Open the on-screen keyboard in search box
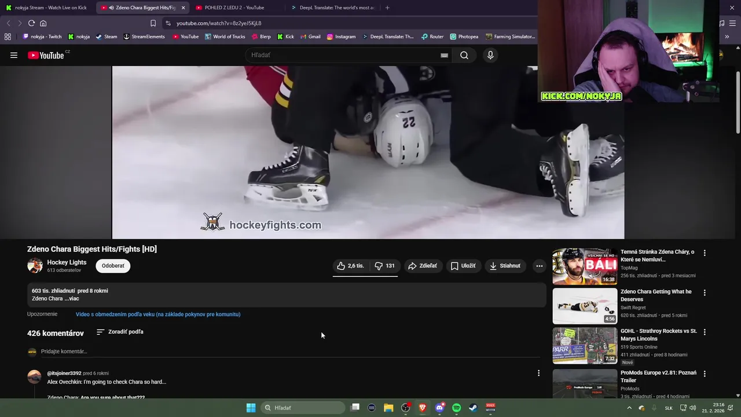Image resolution: width=741 pixels, height=417 pixels. pos(444,55)
